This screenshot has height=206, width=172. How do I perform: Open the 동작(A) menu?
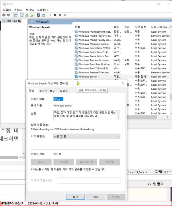coord(18,10)
